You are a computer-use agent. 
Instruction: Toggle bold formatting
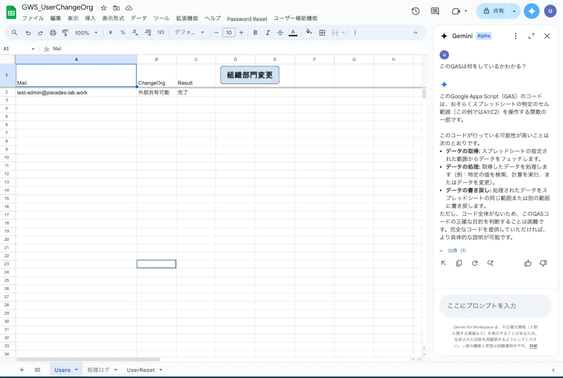pos(255,33)
